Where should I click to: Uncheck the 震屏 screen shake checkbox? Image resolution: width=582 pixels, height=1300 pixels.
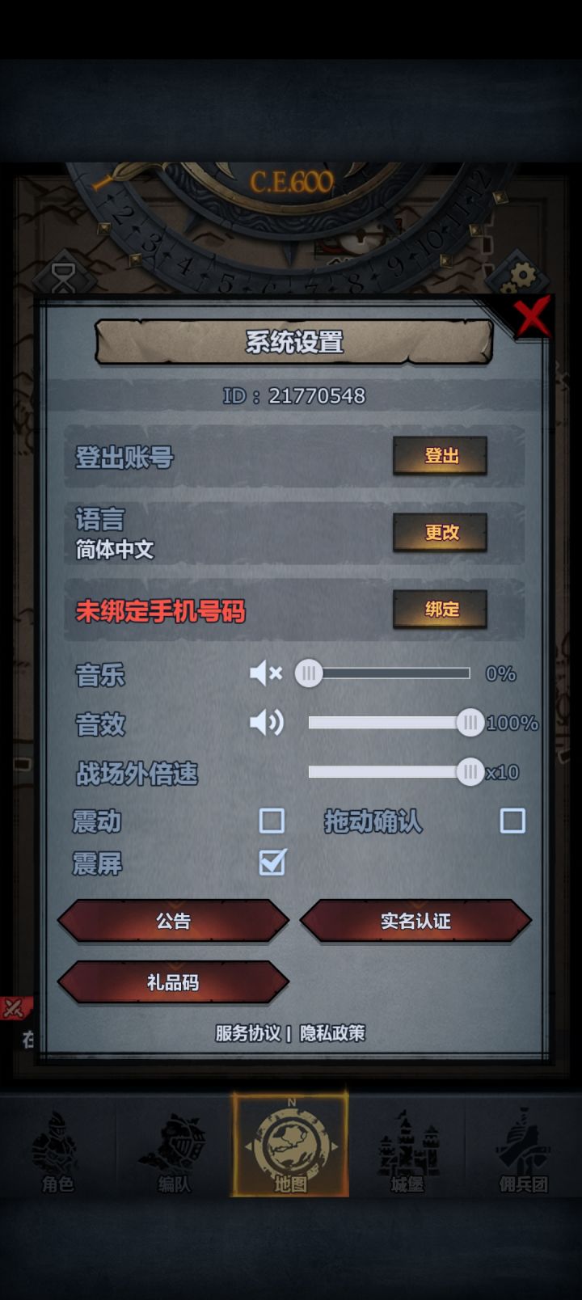(x=272, y=862)
